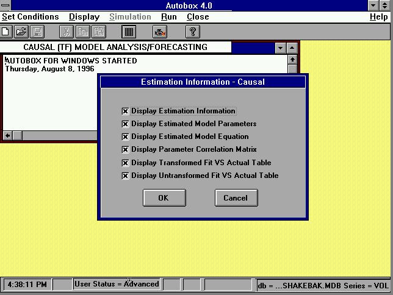Open the Run menu
393x295 pixels.
[169, 17]
